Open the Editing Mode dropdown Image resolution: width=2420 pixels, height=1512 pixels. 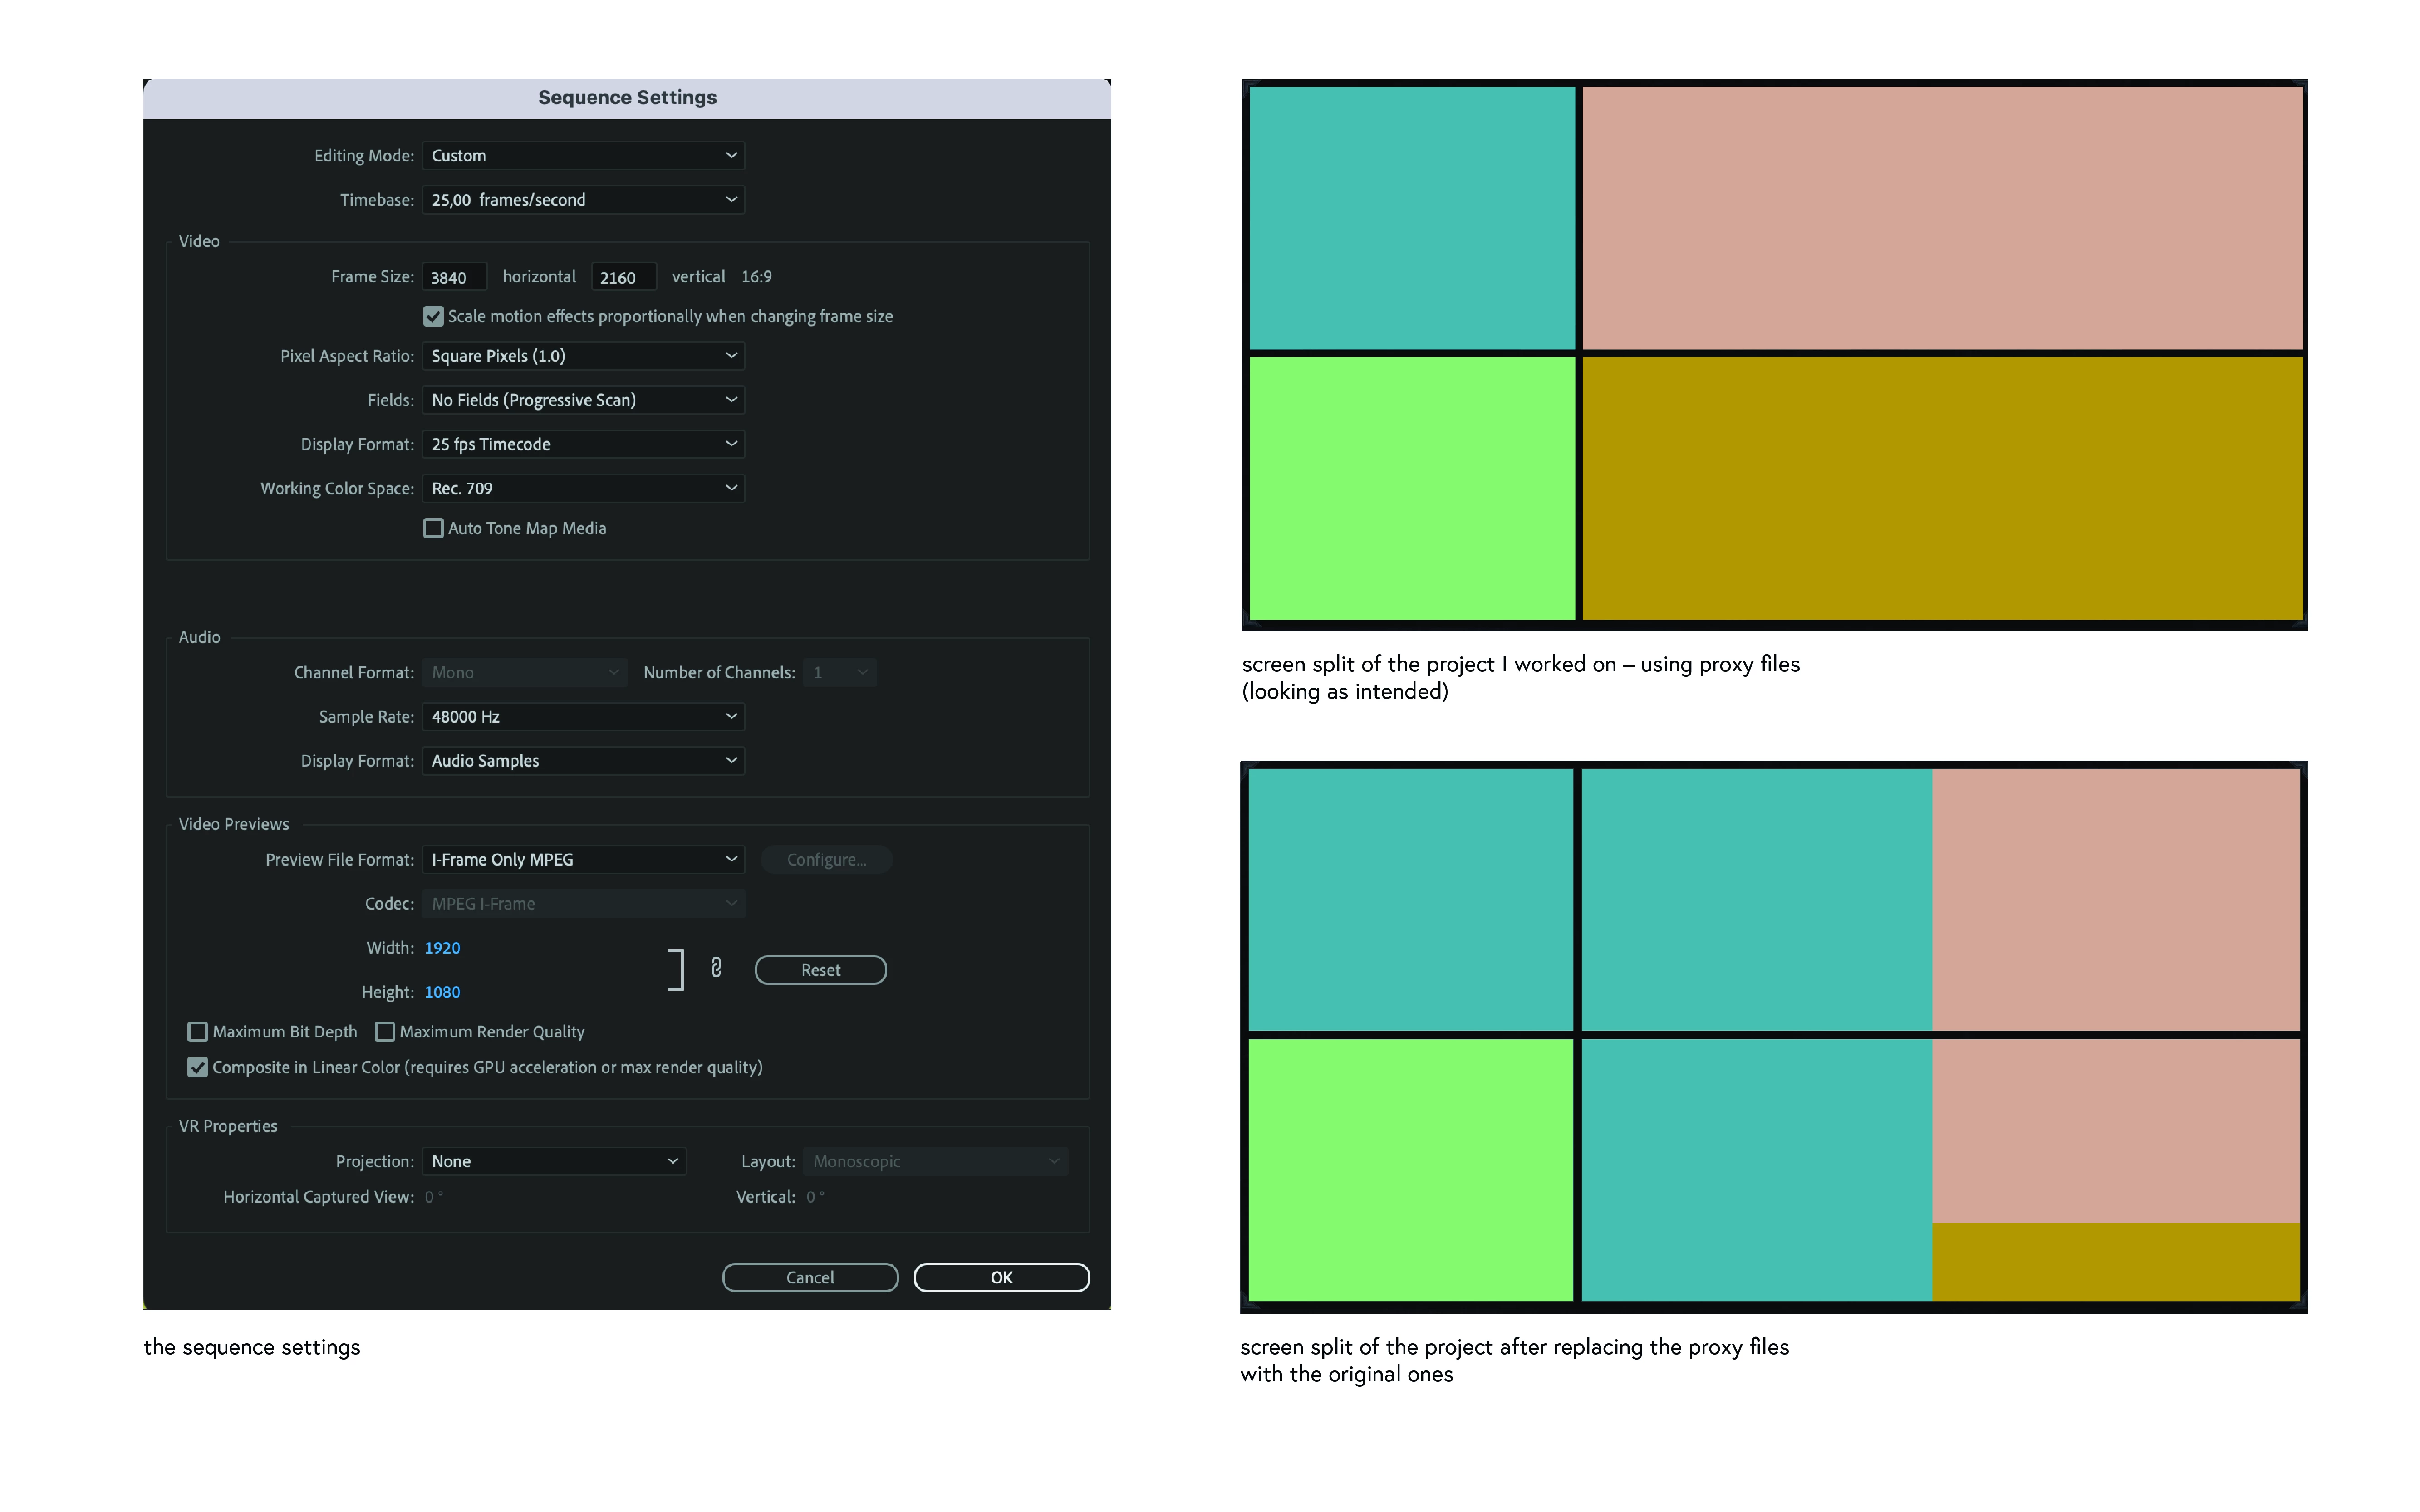(x=583, y=155)
